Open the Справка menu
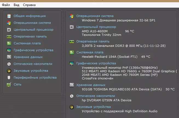179x118 pixels. 29,5
